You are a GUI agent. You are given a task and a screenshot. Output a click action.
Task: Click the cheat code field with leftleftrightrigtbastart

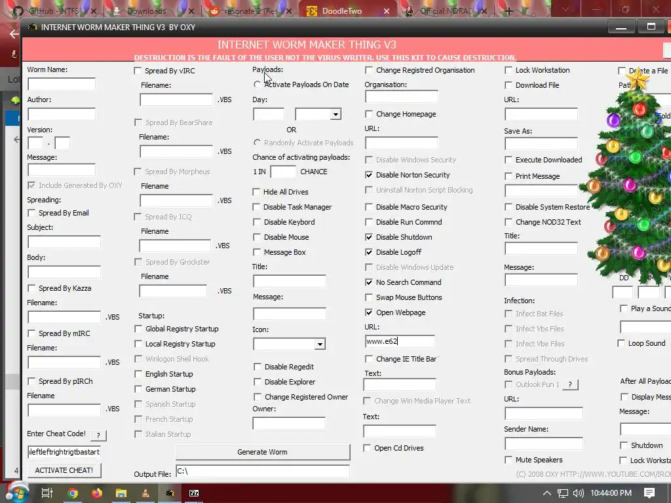[64, 452]
